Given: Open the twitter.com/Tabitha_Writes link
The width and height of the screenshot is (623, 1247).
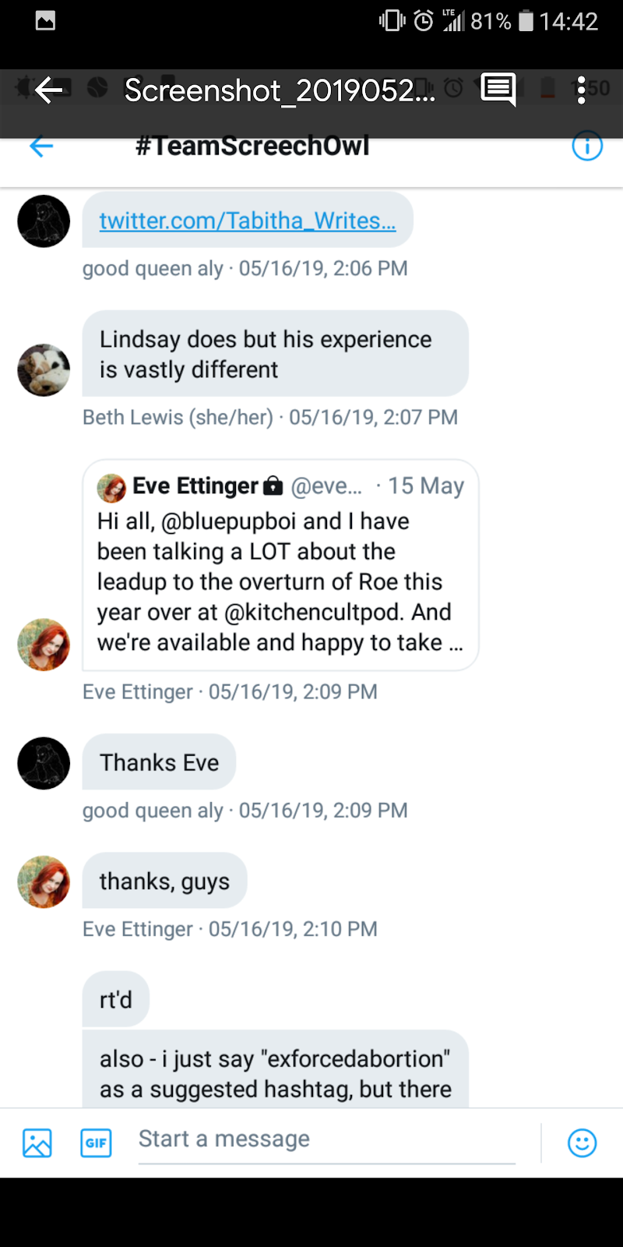Looking at the screenshot, I should coord(248,221).
